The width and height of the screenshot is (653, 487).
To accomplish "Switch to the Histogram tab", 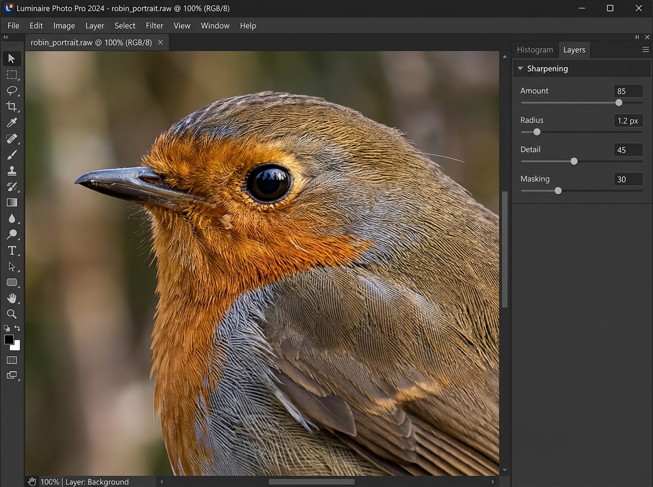I will point(535,49).
